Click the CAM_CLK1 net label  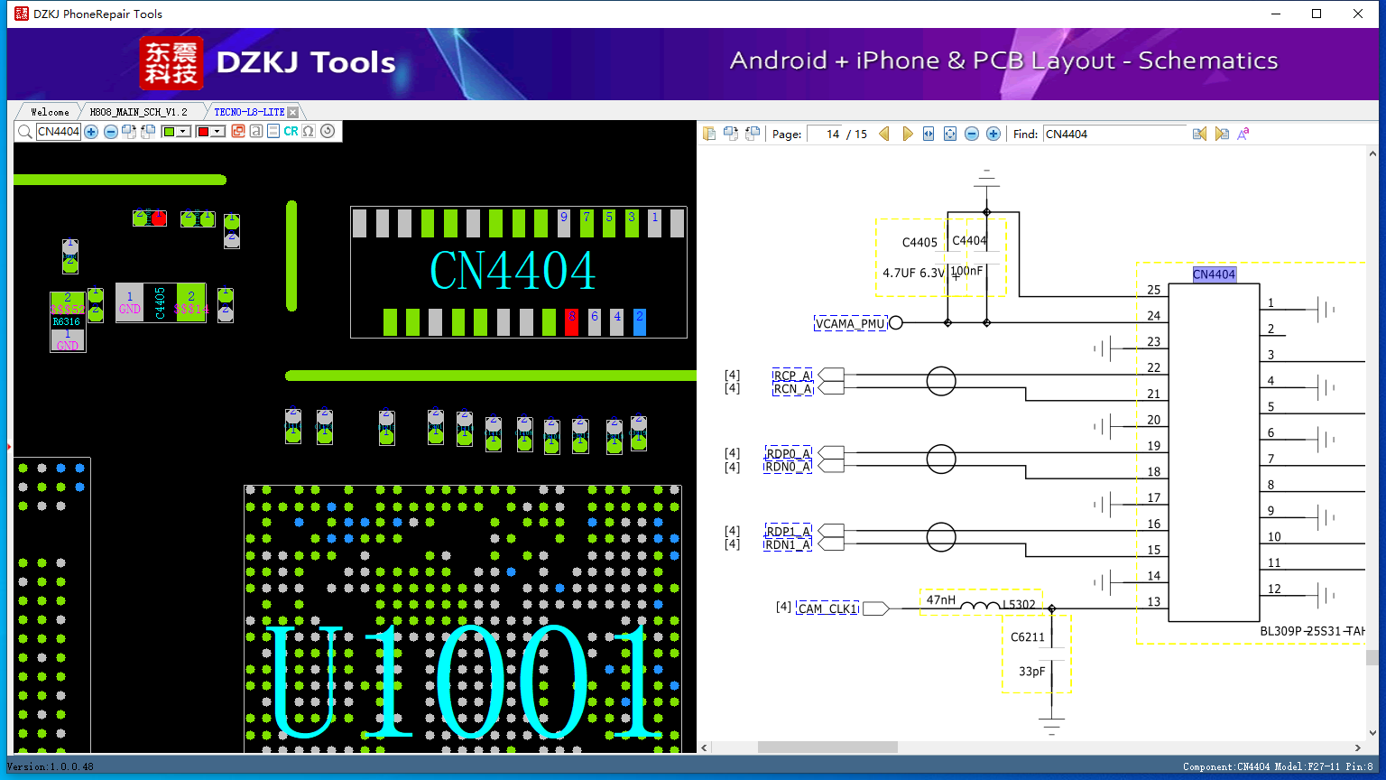click(x=827, y=608)
